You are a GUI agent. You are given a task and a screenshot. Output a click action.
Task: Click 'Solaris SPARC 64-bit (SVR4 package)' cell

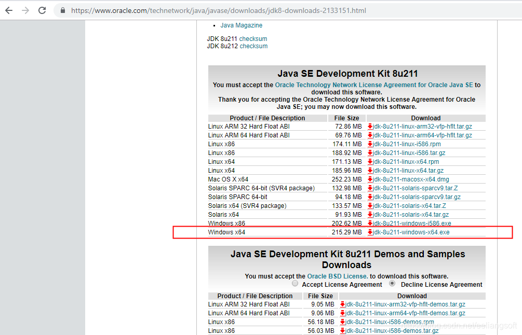261,188
